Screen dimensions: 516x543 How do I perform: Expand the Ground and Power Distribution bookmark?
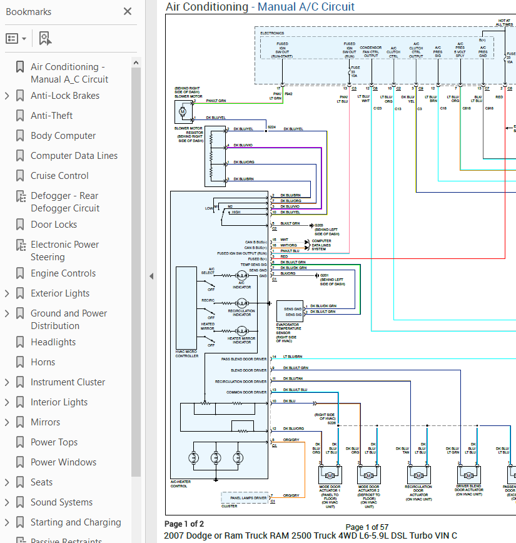(7, 313)
